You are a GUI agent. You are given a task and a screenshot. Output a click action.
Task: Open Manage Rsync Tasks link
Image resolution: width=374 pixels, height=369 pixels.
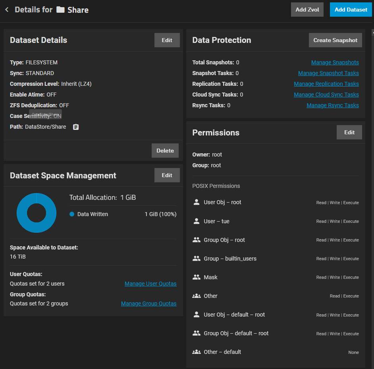pyautogui.click(x=332, y=106)
